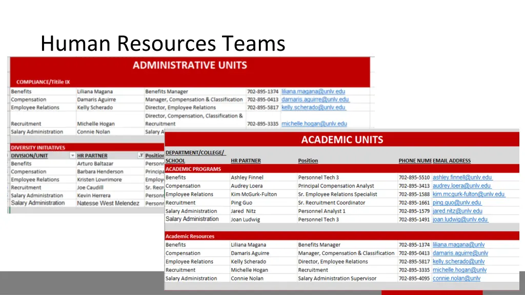The height and width of the screenshot is (295, 525).
Task: Select Damaris Aguirre under Academic Resources
Action: [250, 253]
